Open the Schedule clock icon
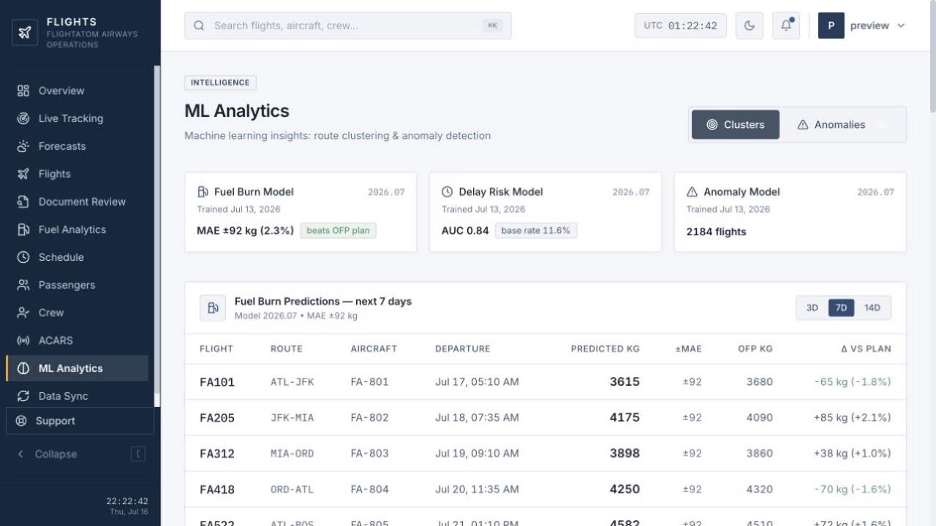This screenshot has width=936, height=526. tap(23, 257)
